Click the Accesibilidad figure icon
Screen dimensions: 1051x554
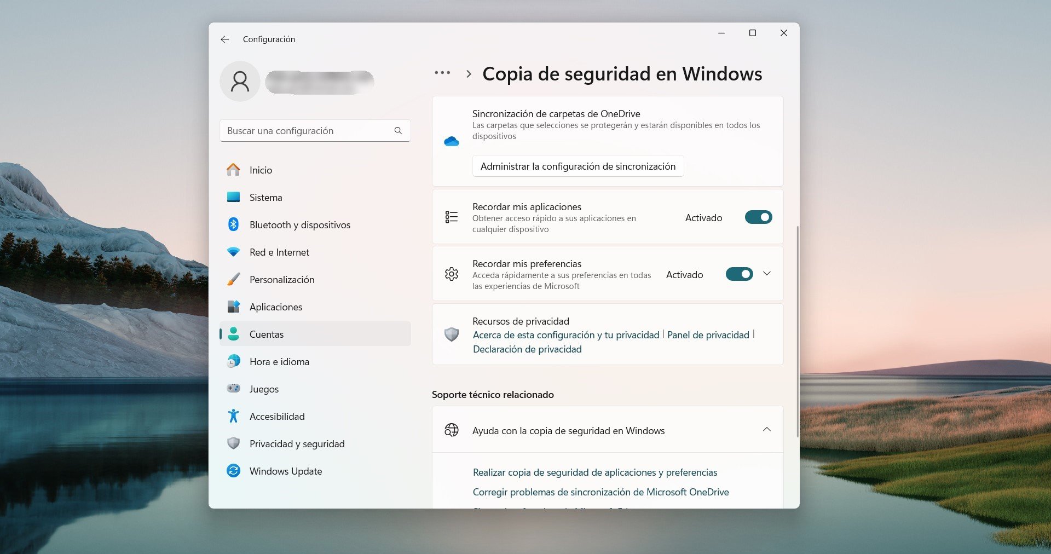coord(233,416)
